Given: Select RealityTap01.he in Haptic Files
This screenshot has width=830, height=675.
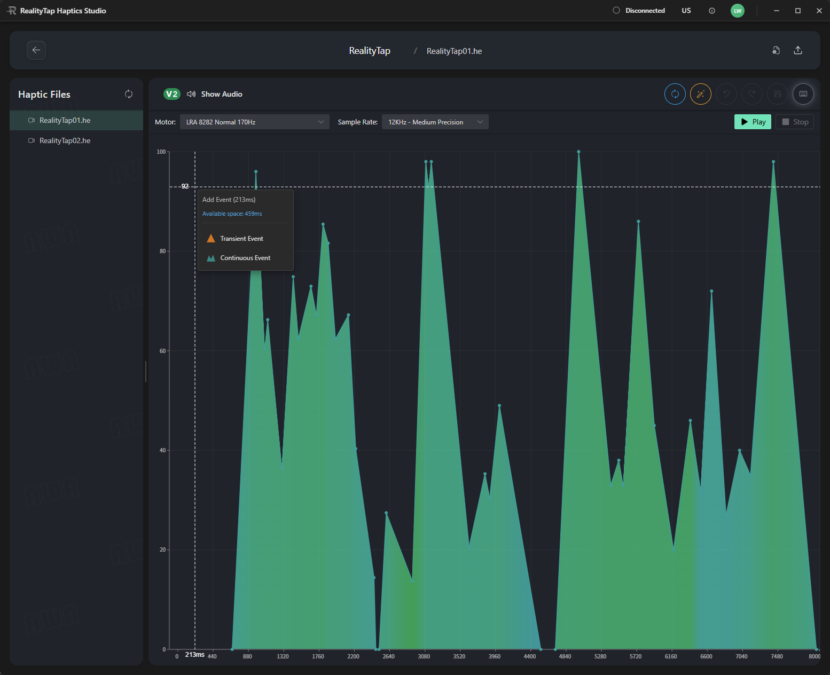Looking at the screenshot, I should 76,120.
